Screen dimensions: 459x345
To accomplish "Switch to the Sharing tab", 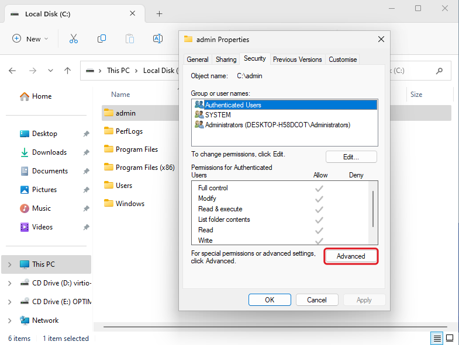I will click(226, 59).
